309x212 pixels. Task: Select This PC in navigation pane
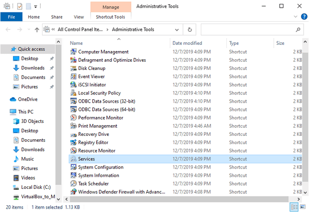[x=26, y=112]
